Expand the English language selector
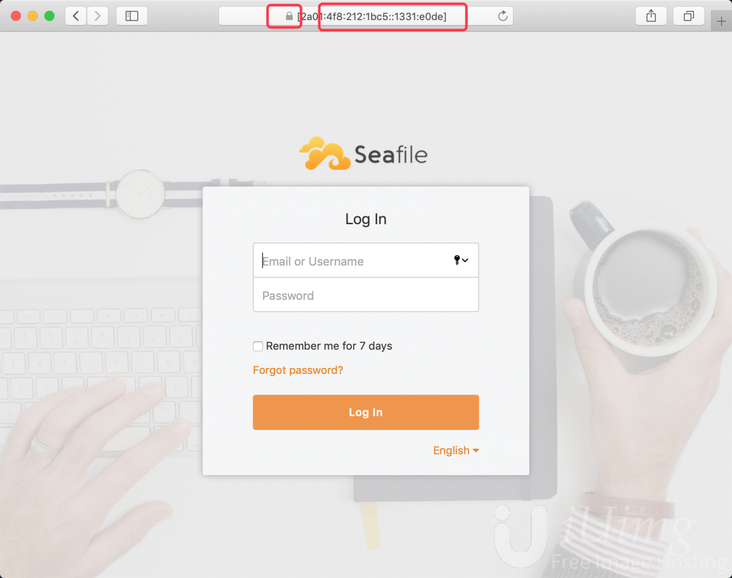 click(x=456, y=451)
